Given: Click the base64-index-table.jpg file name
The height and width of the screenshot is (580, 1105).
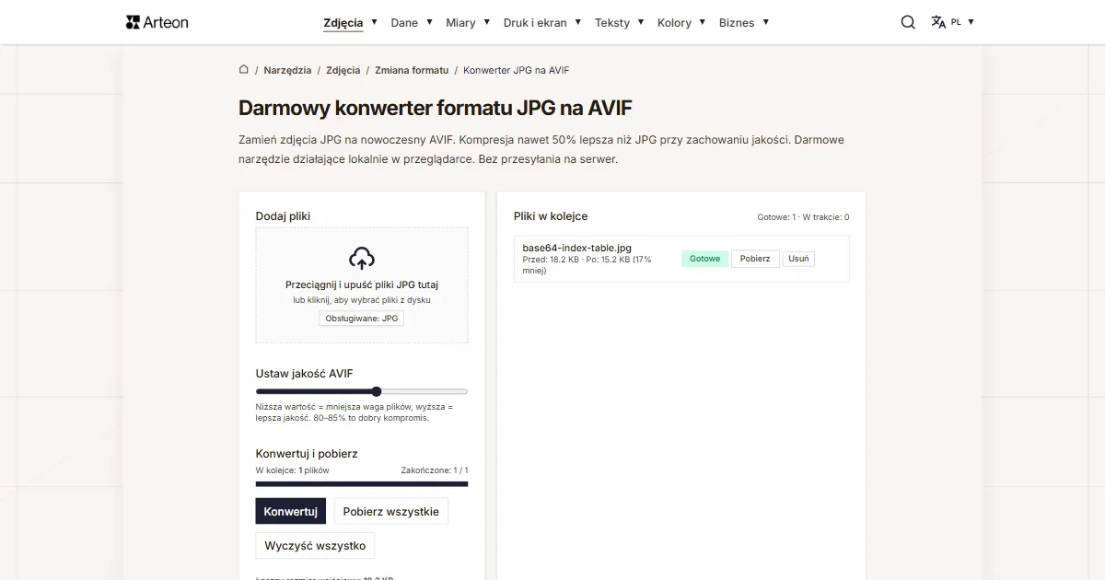Looking at the screenshot, I should (577, 248).
